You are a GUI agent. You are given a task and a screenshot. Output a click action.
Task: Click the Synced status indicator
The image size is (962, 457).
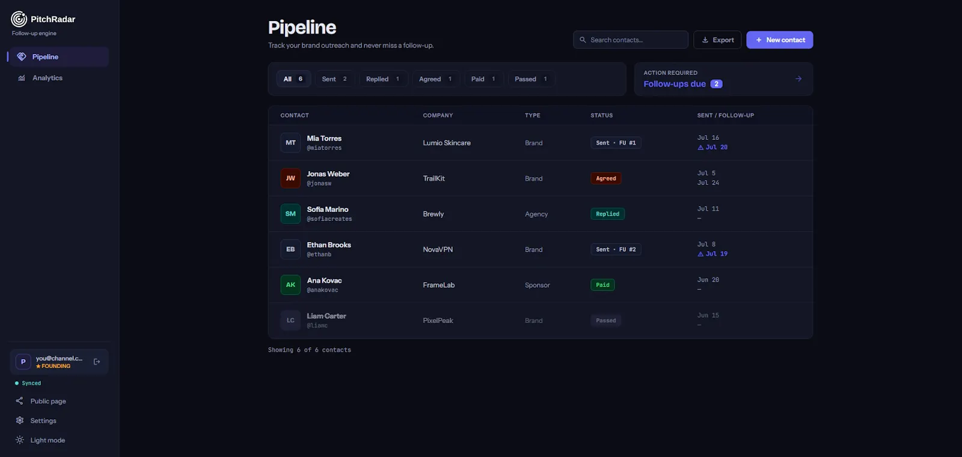[x=28, y=383]
